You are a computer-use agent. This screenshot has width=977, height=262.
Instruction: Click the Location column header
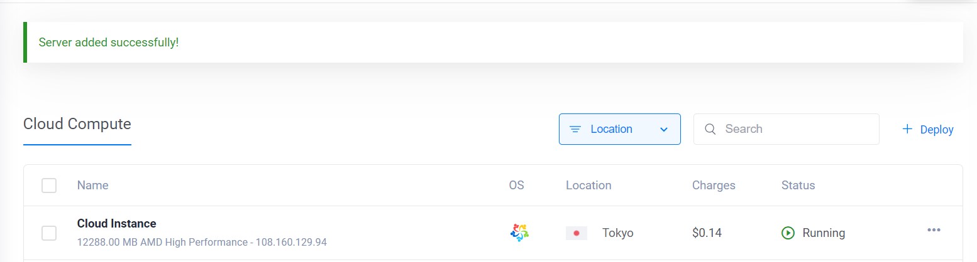point(588,186)
